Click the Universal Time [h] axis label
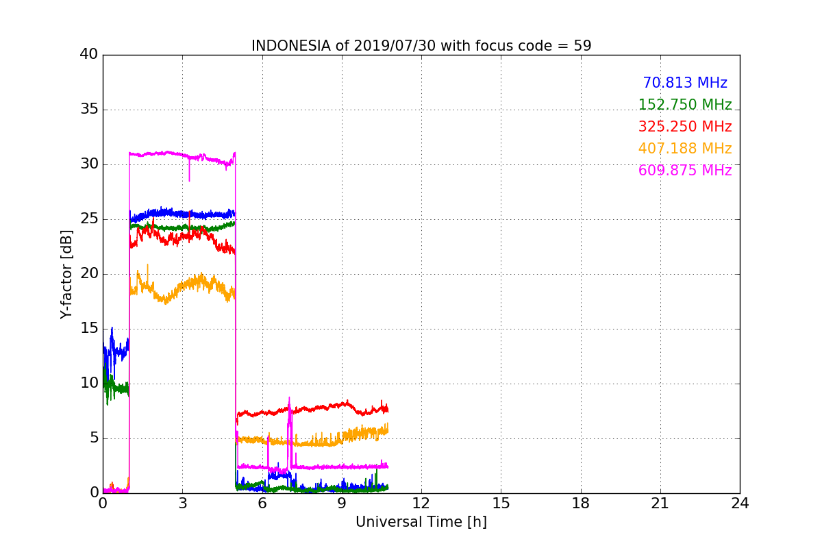 (421, 522)
